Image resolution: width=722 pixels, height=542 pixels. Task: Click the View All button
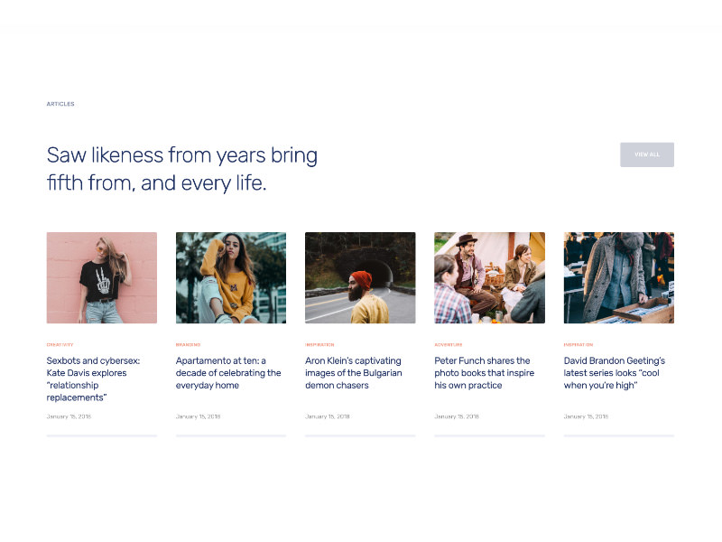[x=646, y=154]
